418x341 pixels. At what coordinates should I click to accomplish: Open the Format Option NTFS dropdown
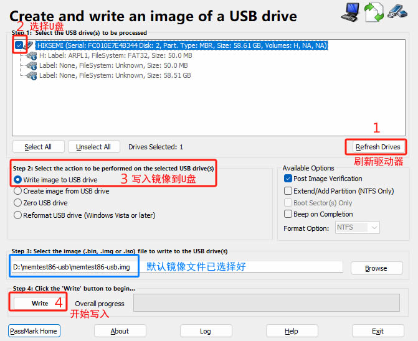tap(357, 228)
